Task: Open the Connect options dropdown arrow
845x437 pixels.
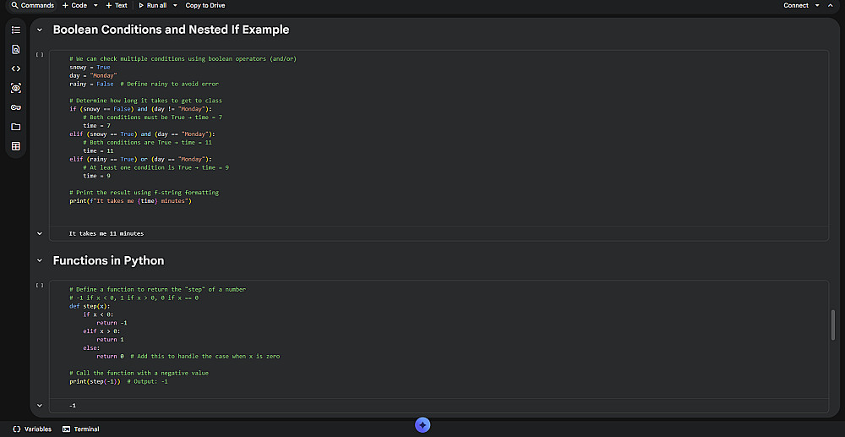Action: pyautogui.click(x=817, y=5)
